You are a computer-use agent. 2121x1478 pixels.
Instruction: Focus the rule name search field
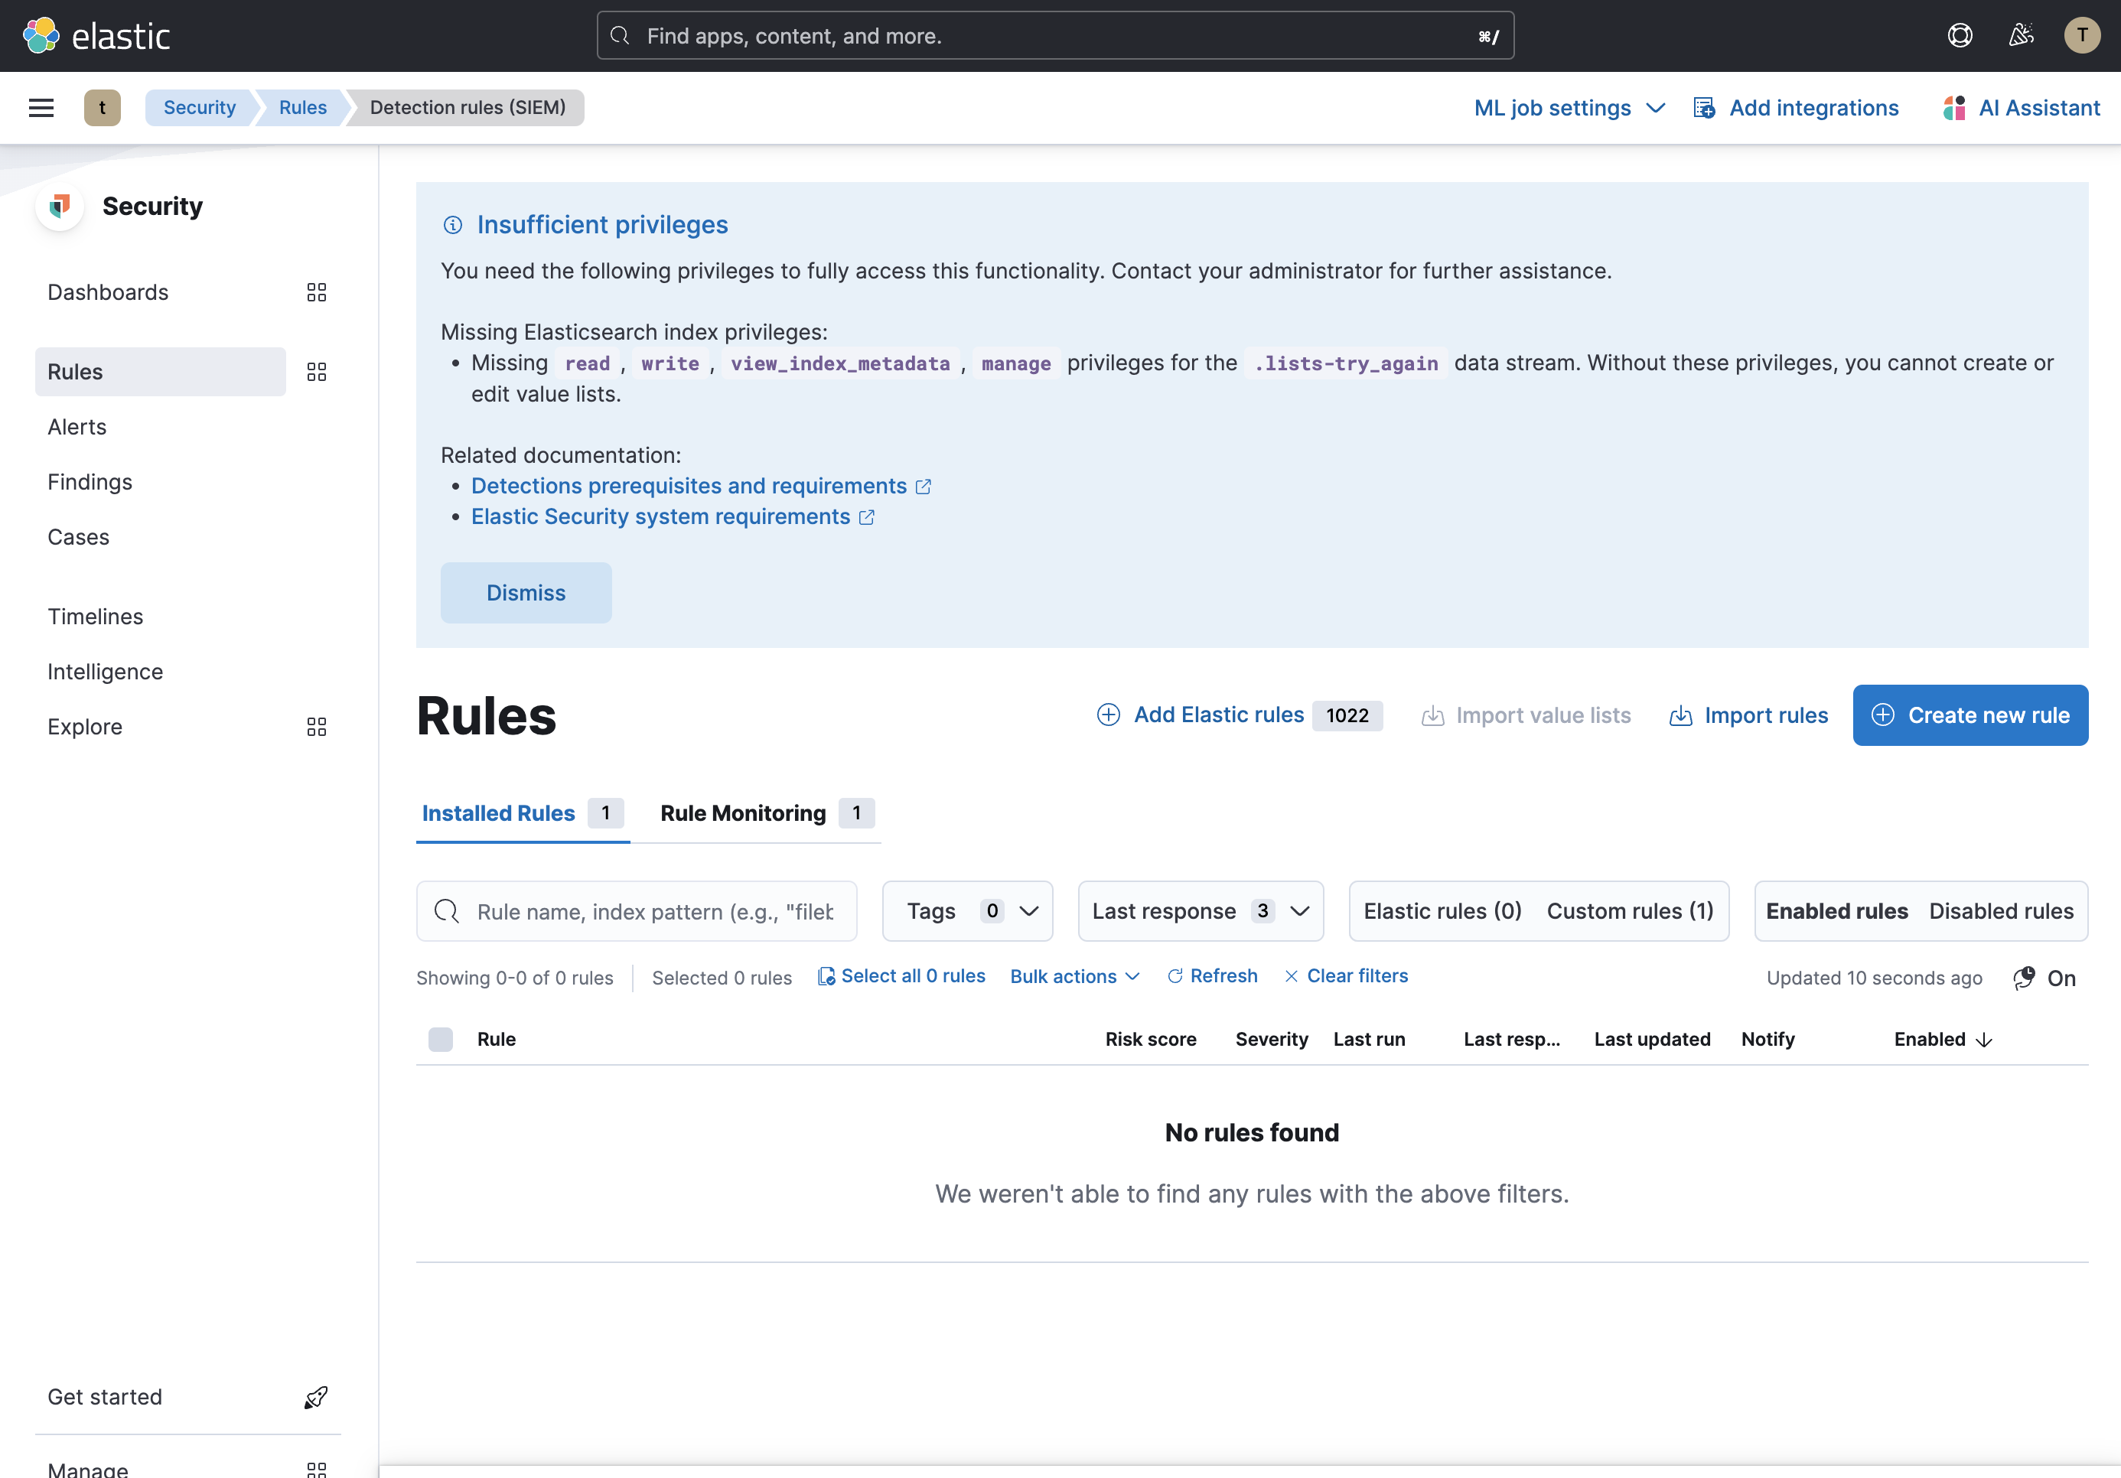(637, 912)
